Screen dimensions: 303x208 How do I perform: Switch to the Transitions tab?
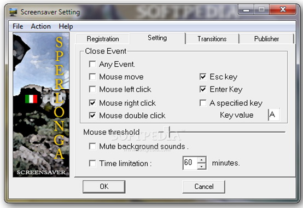click(212, 39)
